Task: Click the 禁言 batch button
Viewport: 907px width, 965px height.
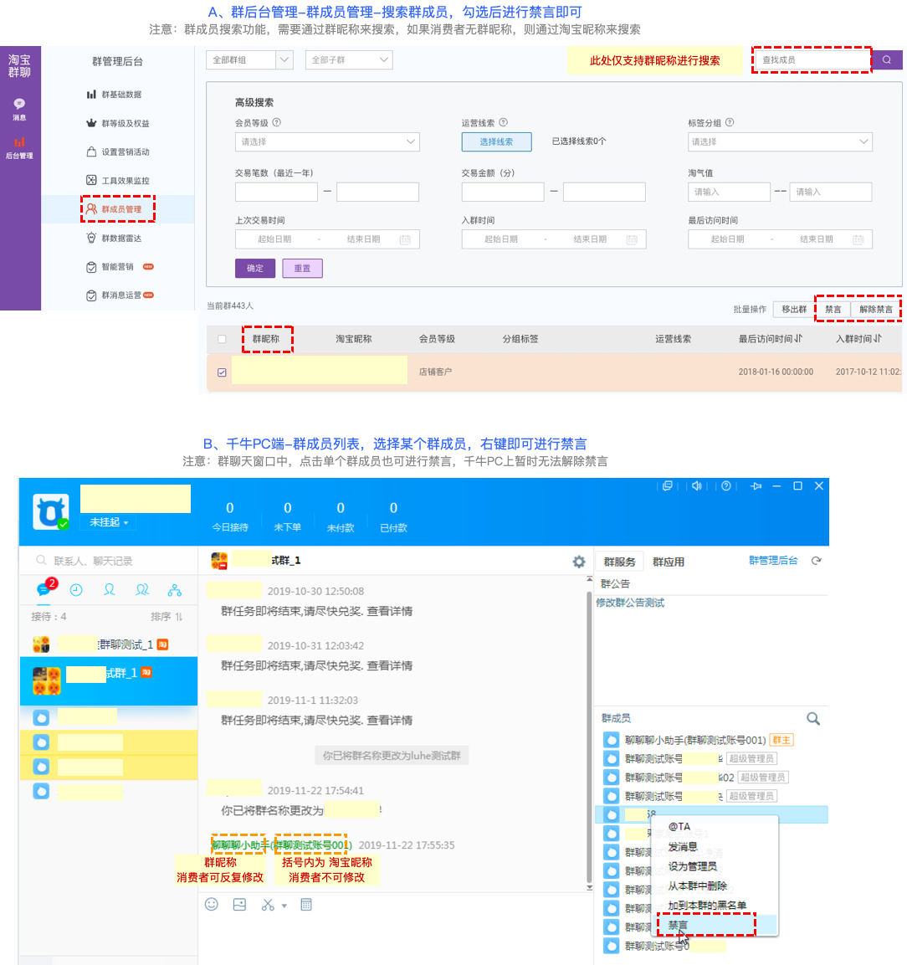Action: [x=833, y=309]
